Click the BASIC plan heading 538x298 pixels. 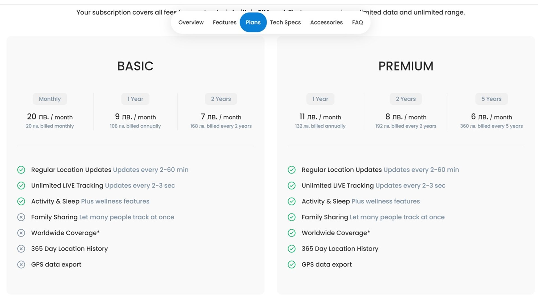135,66
